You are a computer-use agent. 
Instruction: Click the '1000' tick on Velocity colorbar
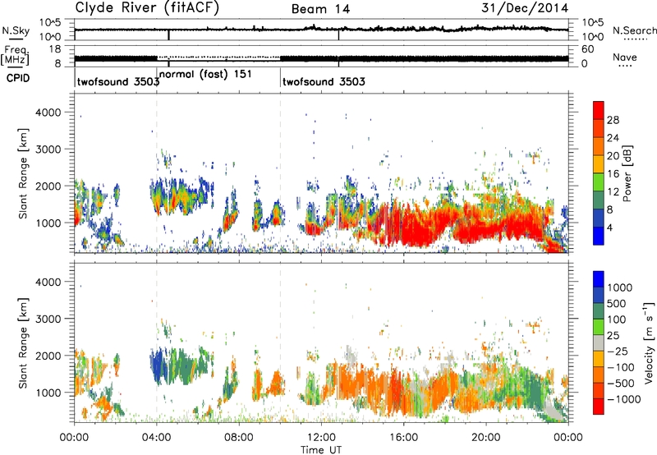click(x=619, y=287)
